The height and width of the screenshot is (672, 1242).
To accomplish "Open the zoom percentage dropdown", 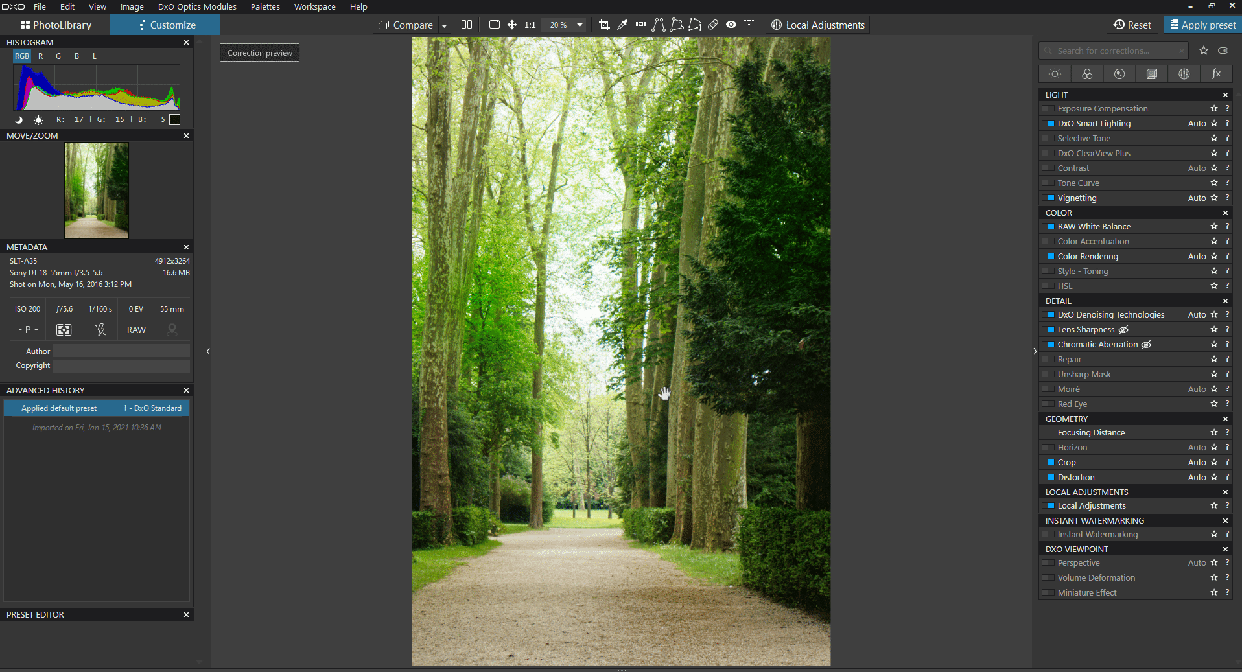I will tap(580, 25).
